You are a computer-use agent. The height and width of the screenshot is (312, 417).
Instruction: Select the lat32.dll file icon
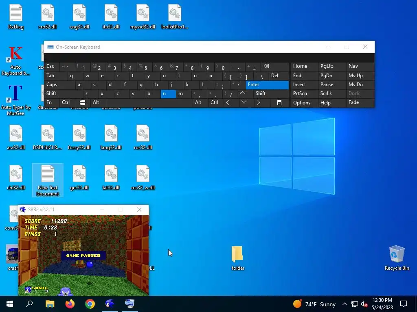coord(111,178)
